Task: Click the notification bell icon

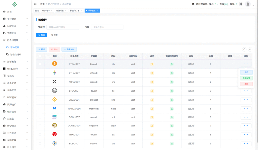Action: pyautogui.click(x=193, y=4)
